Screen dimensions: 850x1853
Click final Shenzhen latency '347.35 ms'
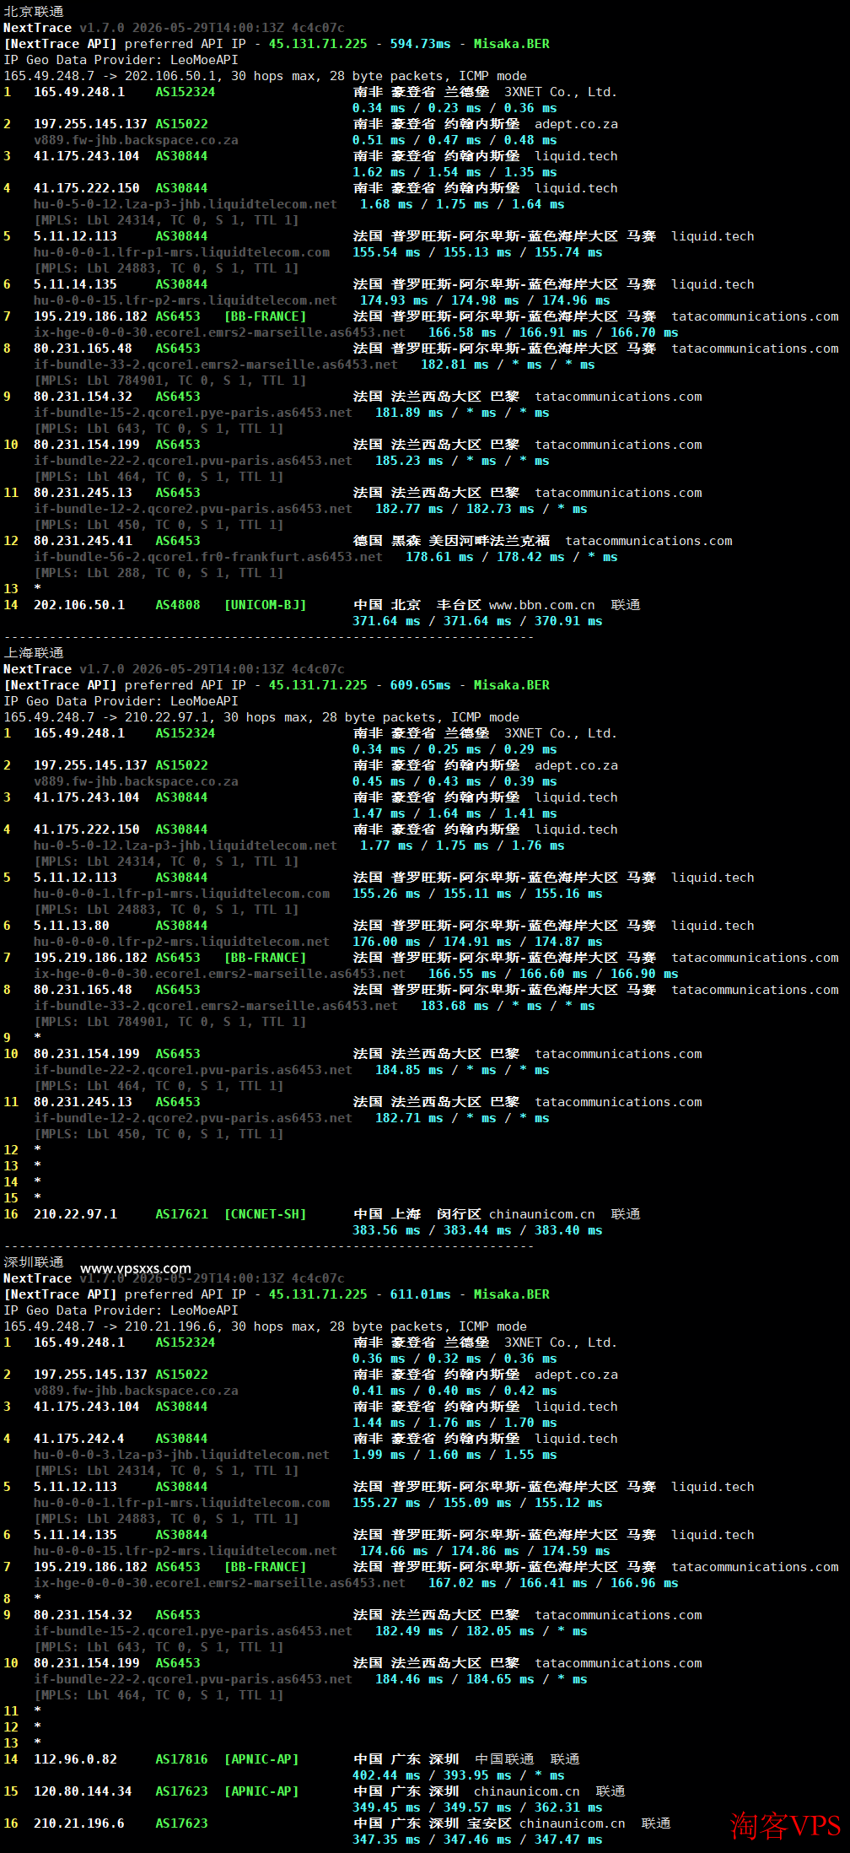click(386, 1839)
